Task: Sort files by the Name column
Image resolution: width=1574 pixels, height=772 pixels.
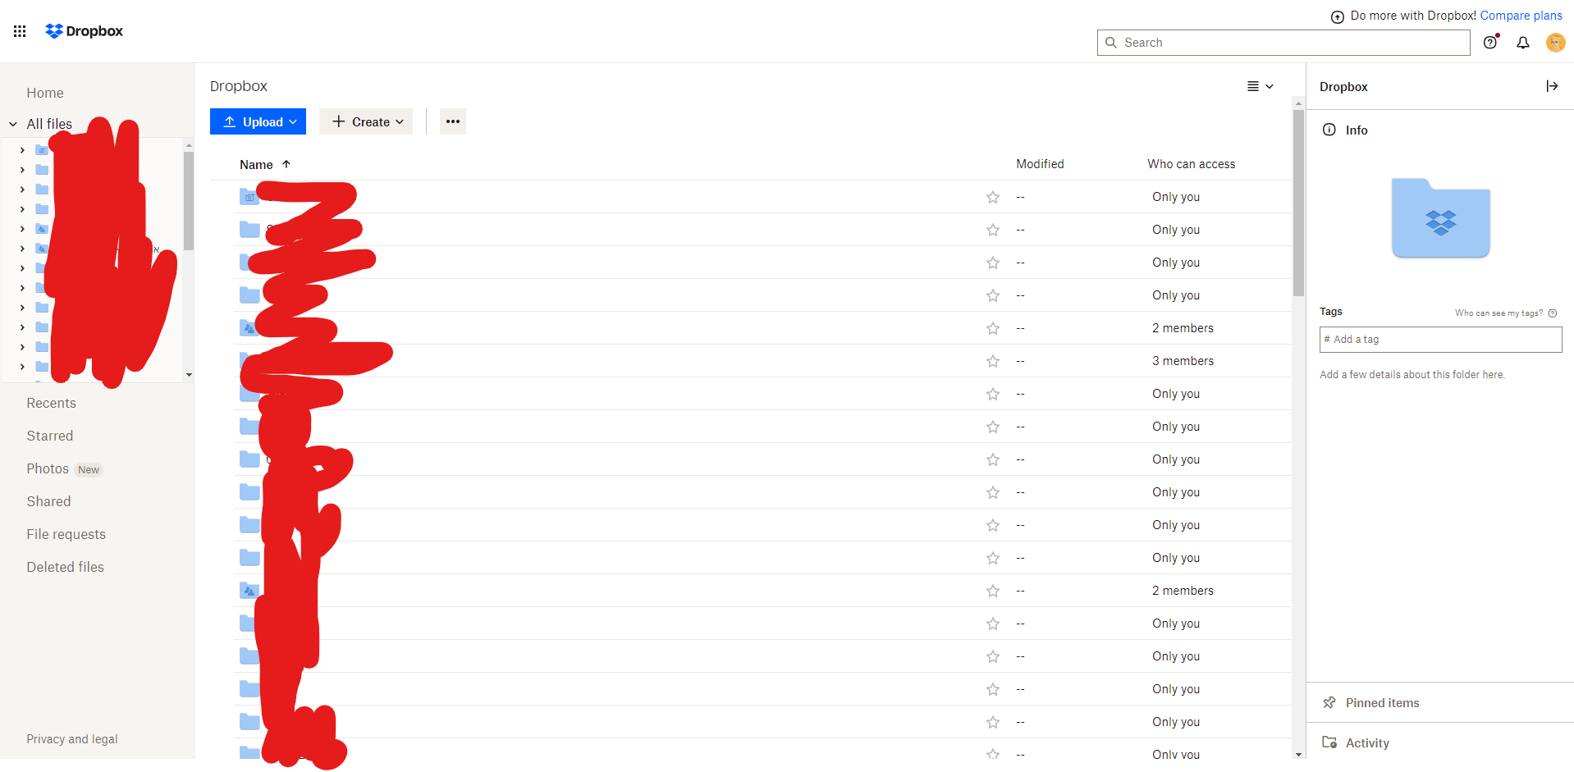Action: (265, 164)
